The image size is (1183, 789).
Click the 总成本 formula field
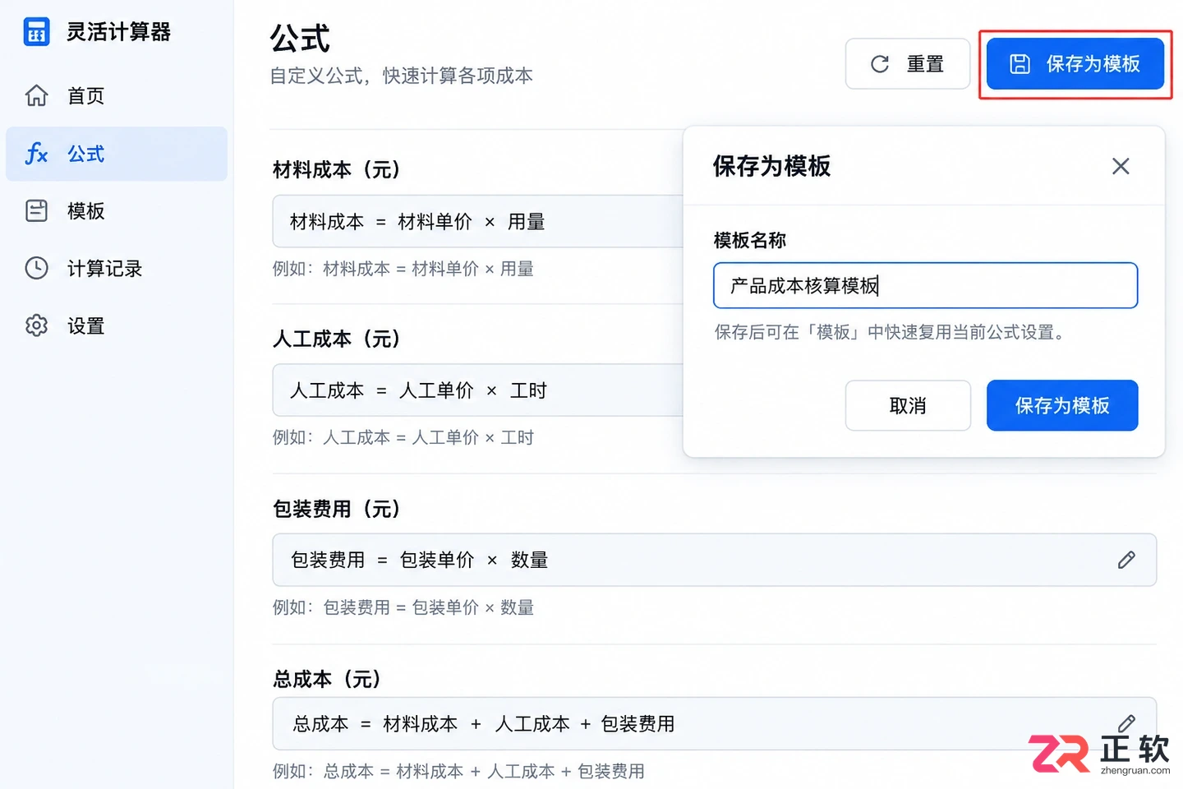714,723
